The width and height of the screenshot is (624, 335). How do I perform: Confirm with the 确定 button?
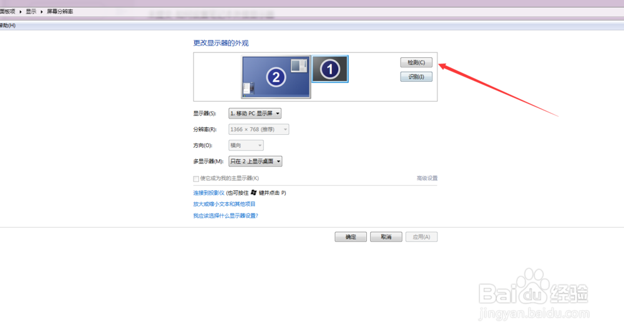[351, 236]
